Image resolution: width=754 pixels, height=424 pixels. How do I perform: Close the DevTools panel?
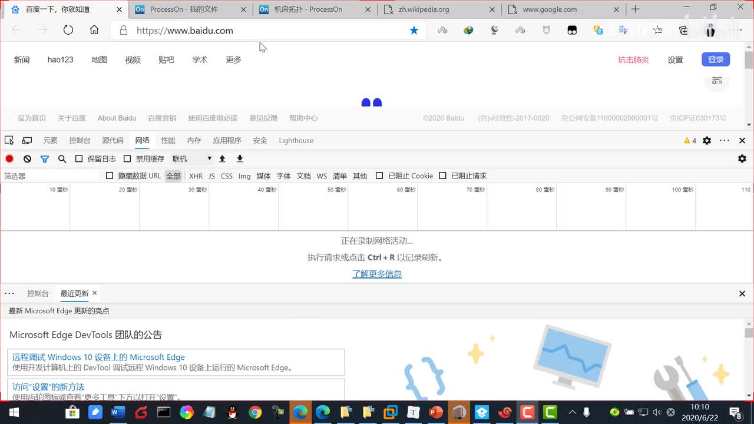coord(742,140)
